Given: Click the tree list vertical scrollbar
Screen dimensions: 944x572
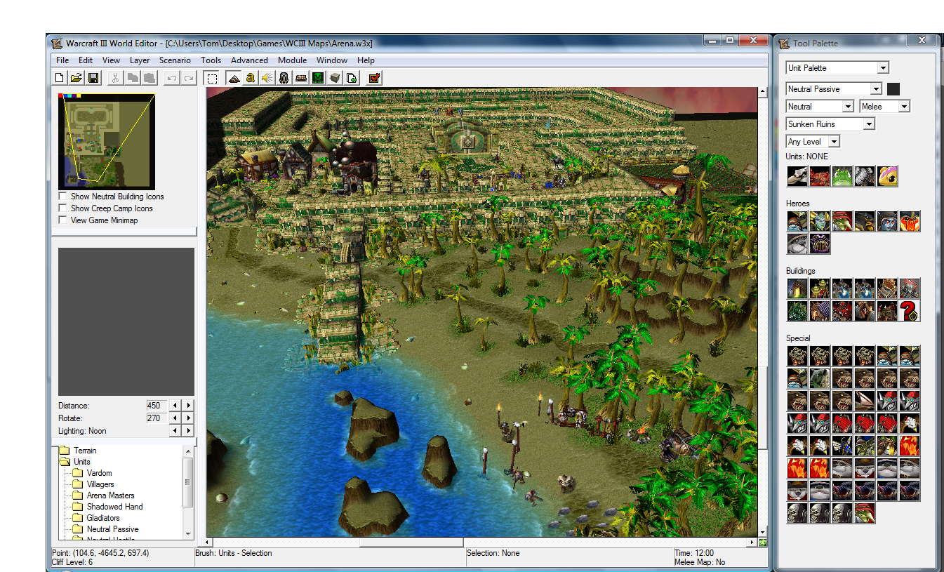Looking at the screenshot, I should point(187,491).
